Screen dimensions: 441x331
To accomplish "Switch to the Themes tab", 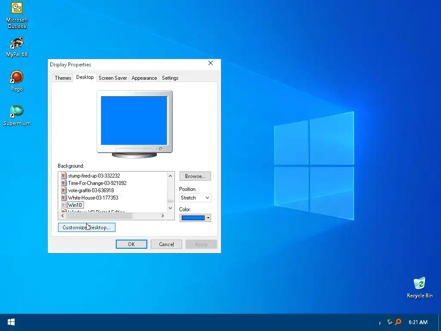I will [x=63, y=78].
